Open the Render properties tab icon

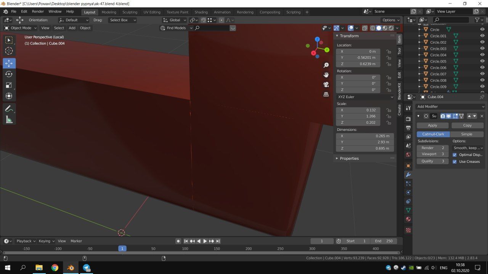[408, 119]
